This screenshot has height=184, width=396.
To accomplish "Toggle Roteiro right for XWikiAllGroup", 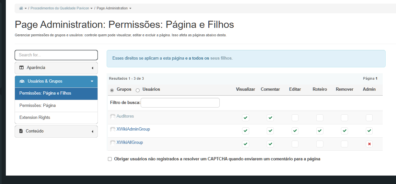I will pos(320,144).
